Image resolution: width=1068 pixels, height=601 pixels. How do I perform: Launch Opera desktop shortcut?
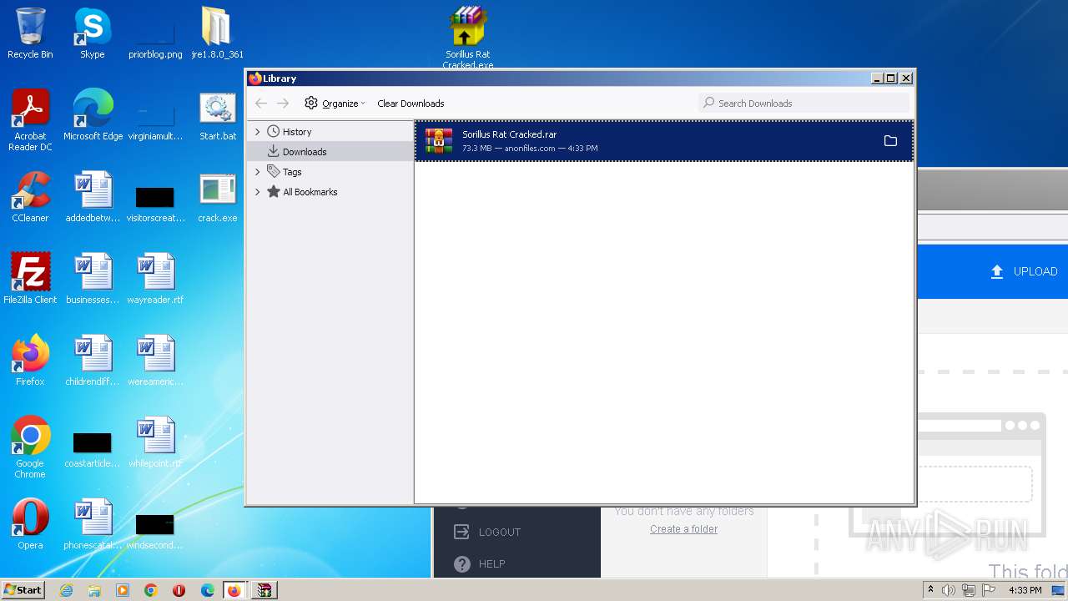pos(30,524)
